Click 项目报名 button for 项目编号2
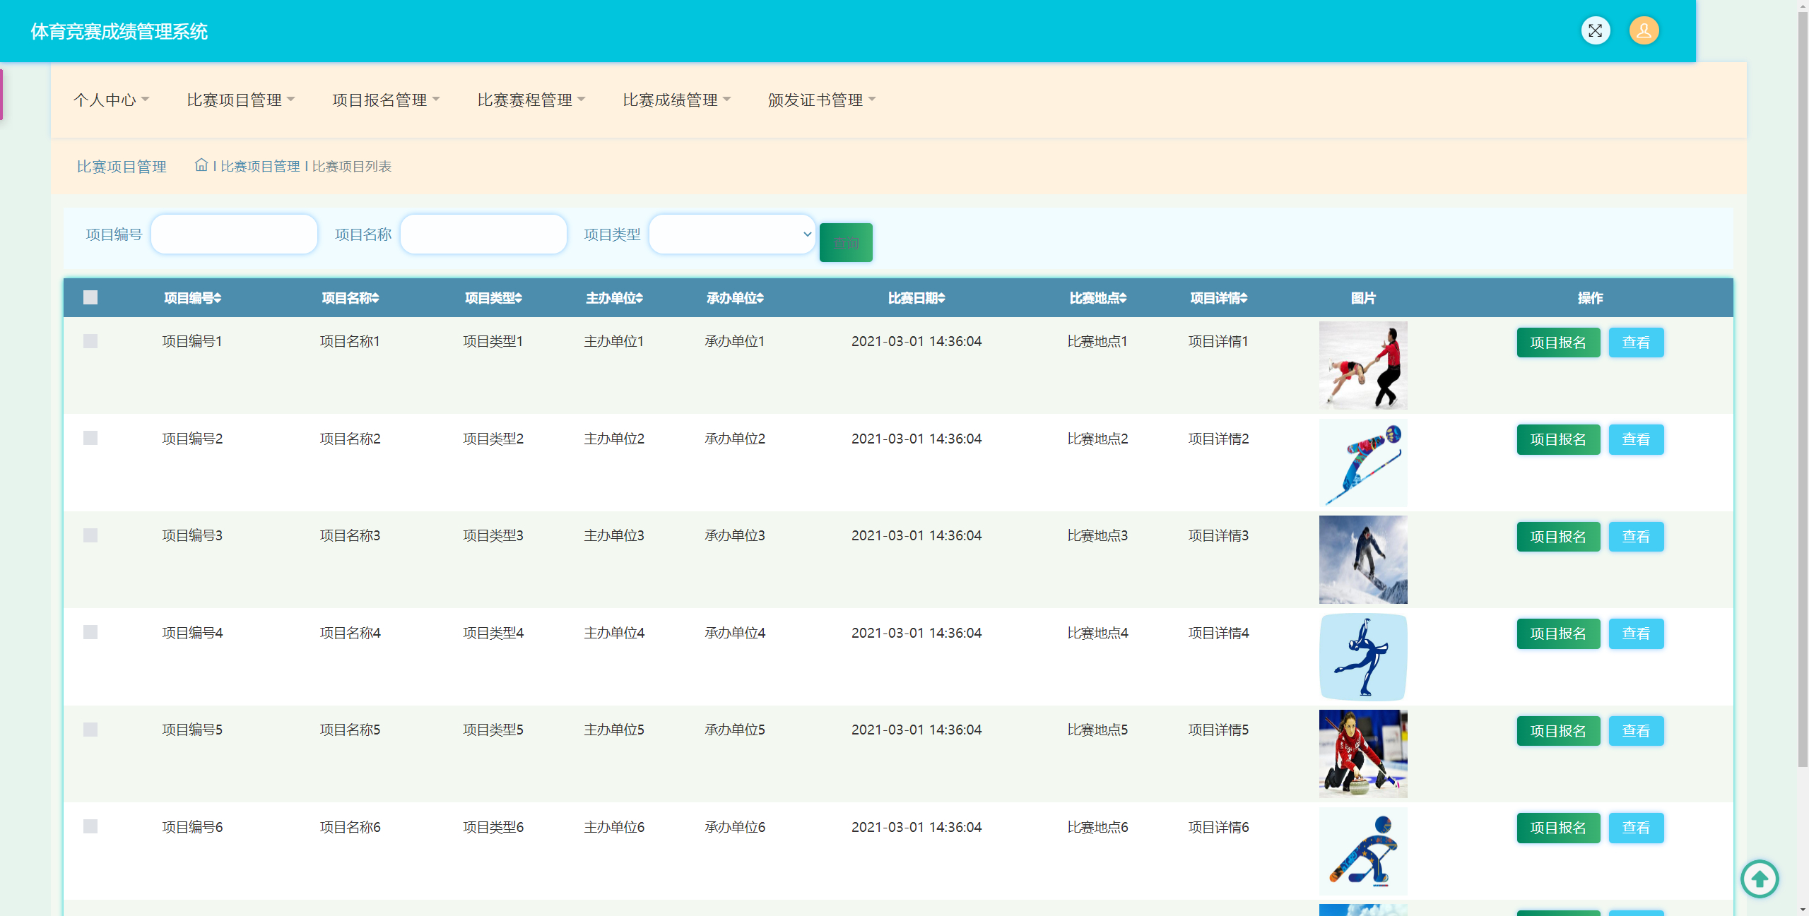The width and height of the screenshot is (1809, 916). click(x=1557, y=439)
